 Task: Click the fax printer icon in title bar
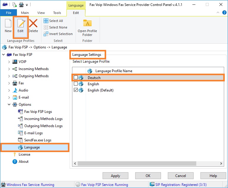pos(5,4)
